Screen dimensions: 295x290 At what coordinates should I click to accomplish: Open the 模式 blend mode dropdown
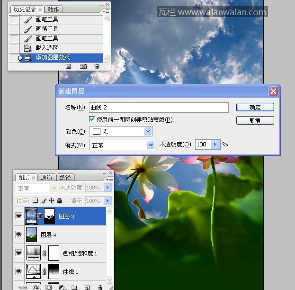tap(151, 145)
